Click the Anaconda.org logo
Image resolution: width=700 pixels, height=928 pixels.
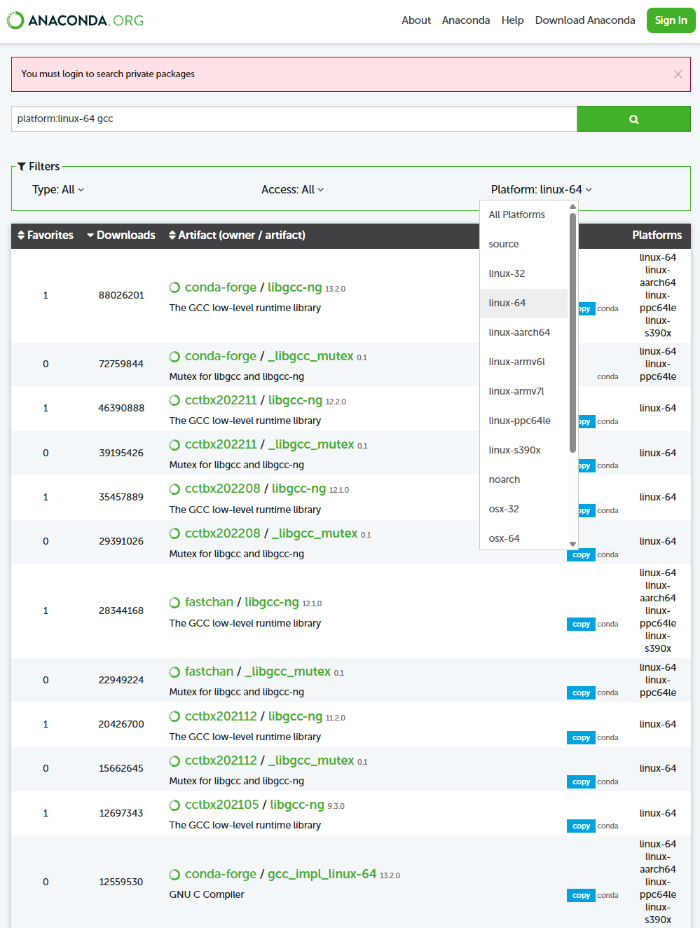click(75, 20)
